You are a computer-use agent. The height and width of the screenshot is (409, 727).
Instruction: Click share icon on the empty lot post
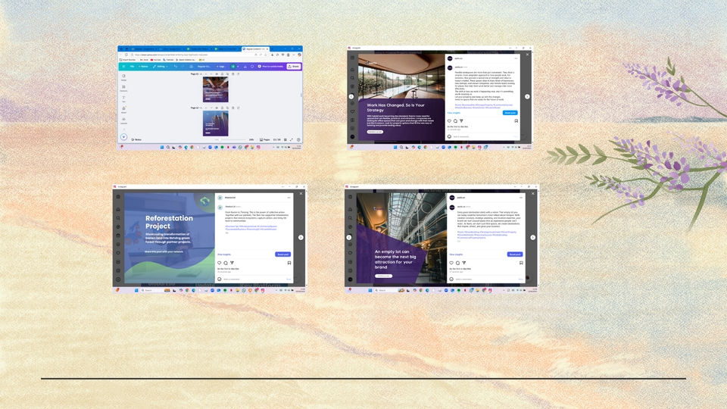coord(463,263)
